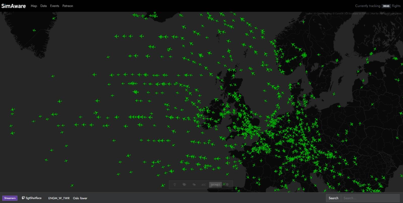Click the Search label
403x203 pixels.
coord(333,198)
